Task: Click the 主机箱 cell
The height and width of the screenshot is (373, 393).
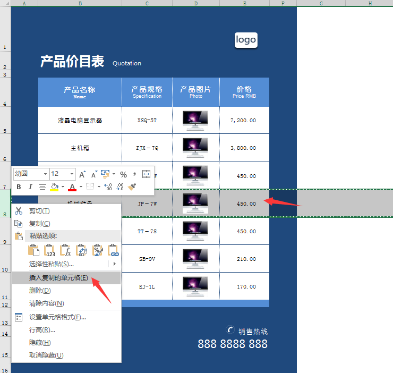Action: 80,148
